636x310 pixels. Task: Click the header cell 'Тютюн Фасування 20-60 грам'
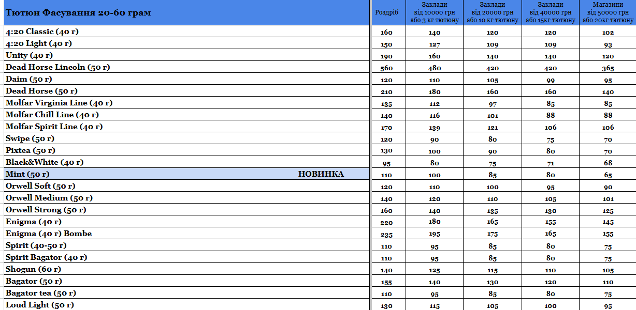(x=187, y=12)
